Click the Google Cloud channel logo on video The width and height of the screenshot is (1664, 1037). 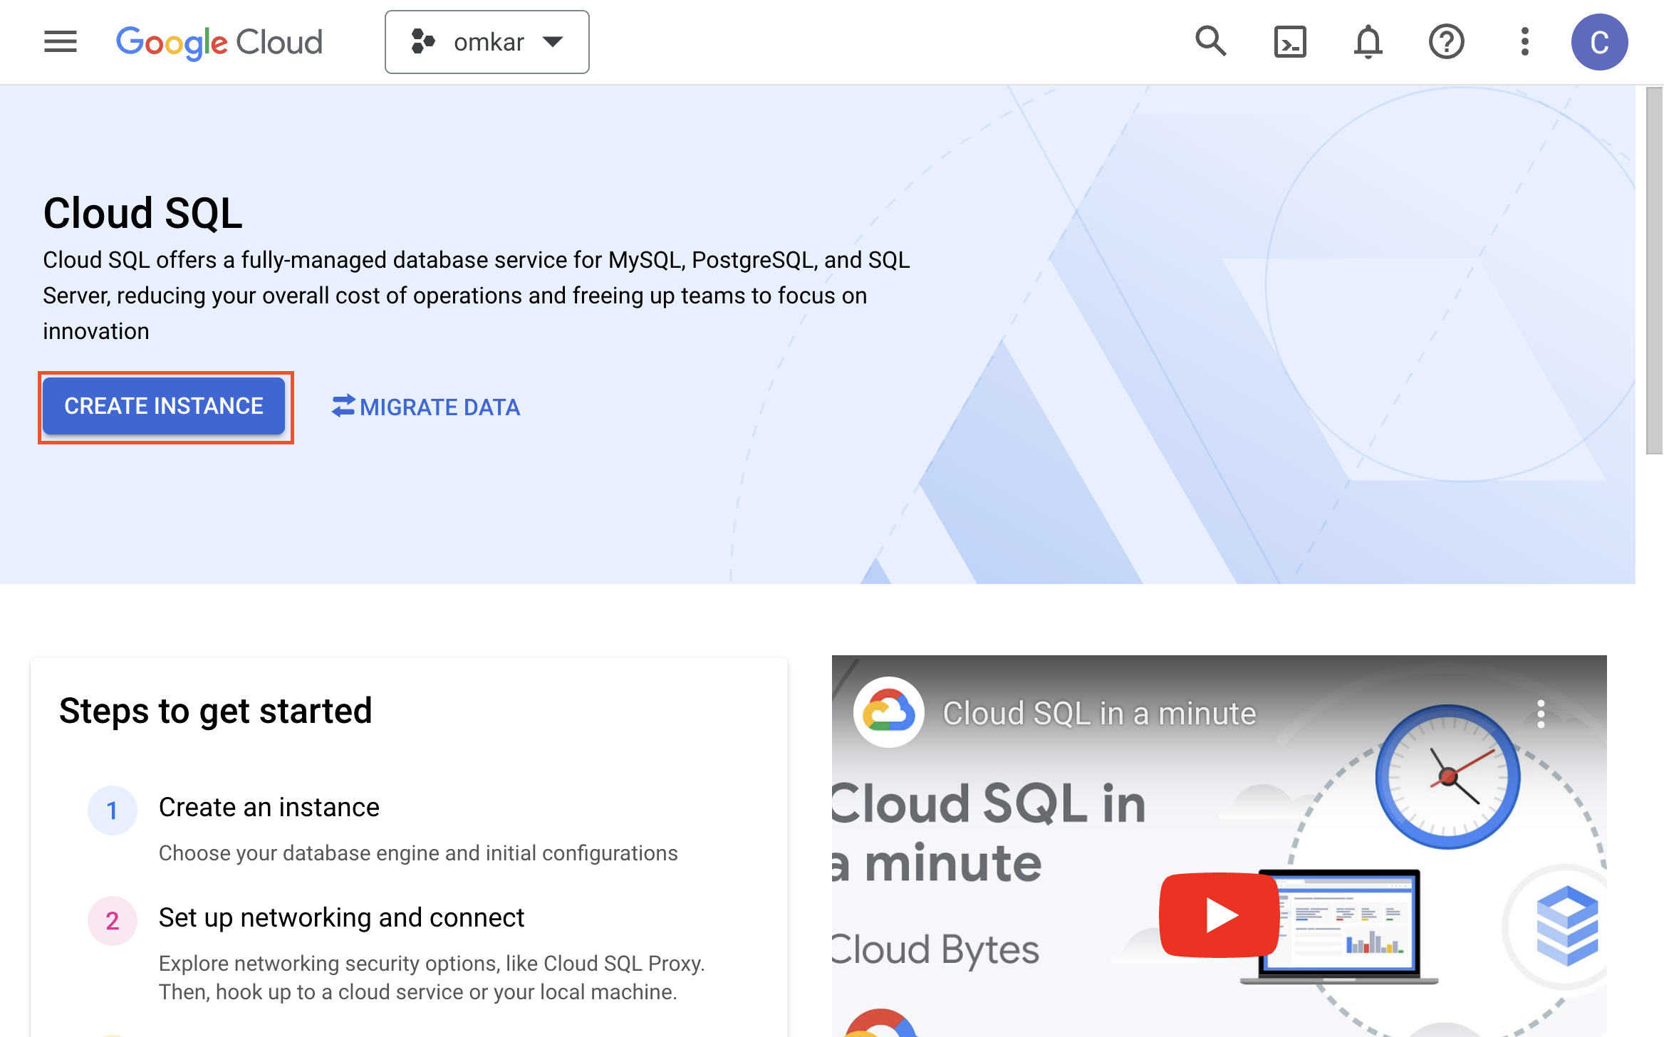889,712
